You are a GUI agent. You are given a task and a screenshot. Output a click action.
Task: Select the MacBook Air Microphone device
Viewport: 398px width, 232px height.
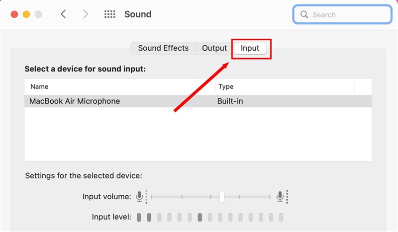coord(75,101)
